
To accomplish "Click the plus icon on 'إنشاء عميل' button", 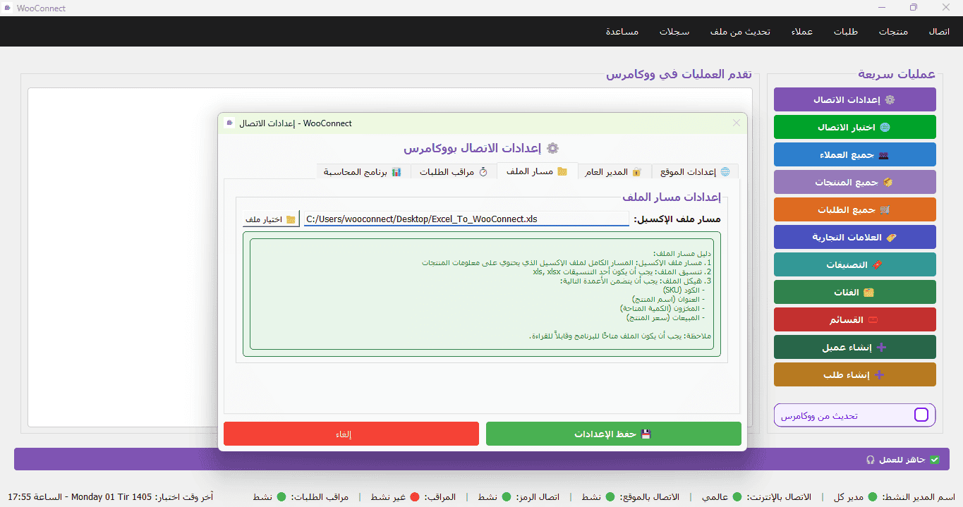I will coord(880,348).
